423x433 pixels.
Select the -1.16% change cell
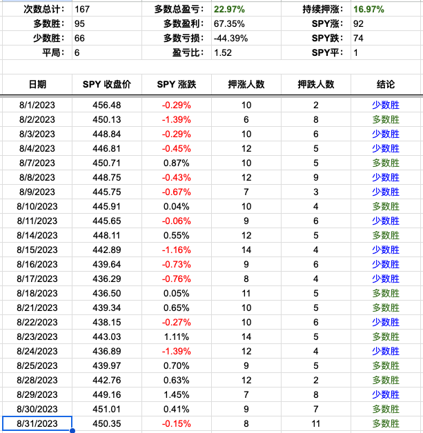177,250
